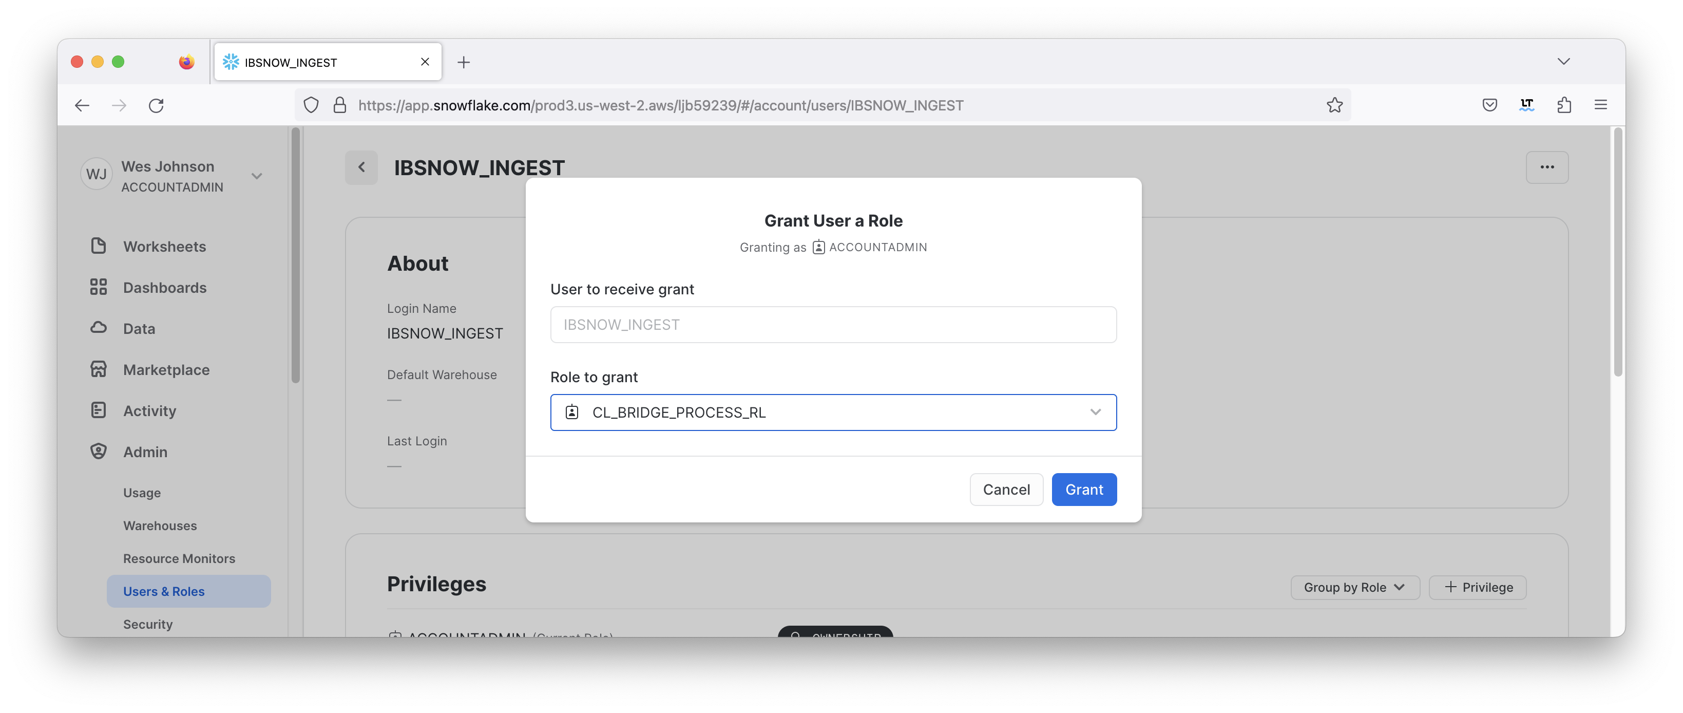Click the Activity list icon

click(x=98, y=410)
